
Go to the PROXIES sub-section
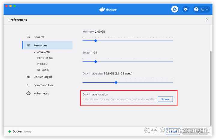42,64
